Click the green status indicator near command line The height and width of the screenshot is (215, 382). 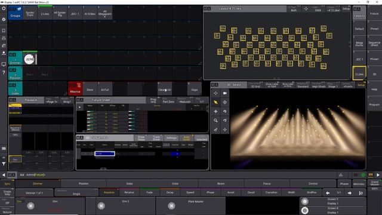pos(363,175)
